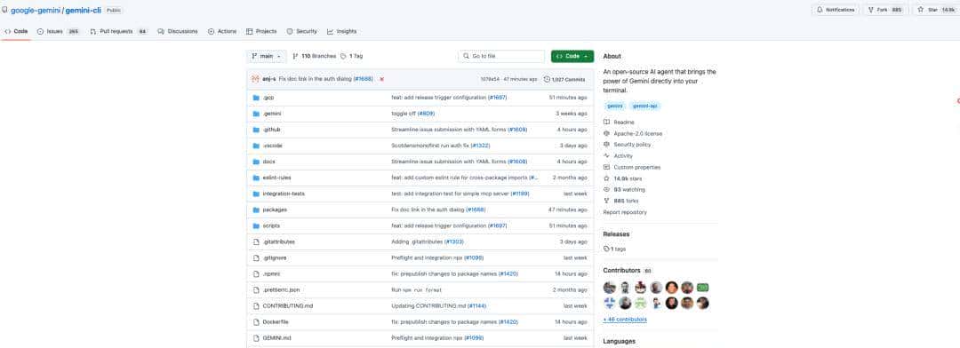Expand the green Code dropdown button
This screenshot has width=960, height=348.
click(572, 56)
